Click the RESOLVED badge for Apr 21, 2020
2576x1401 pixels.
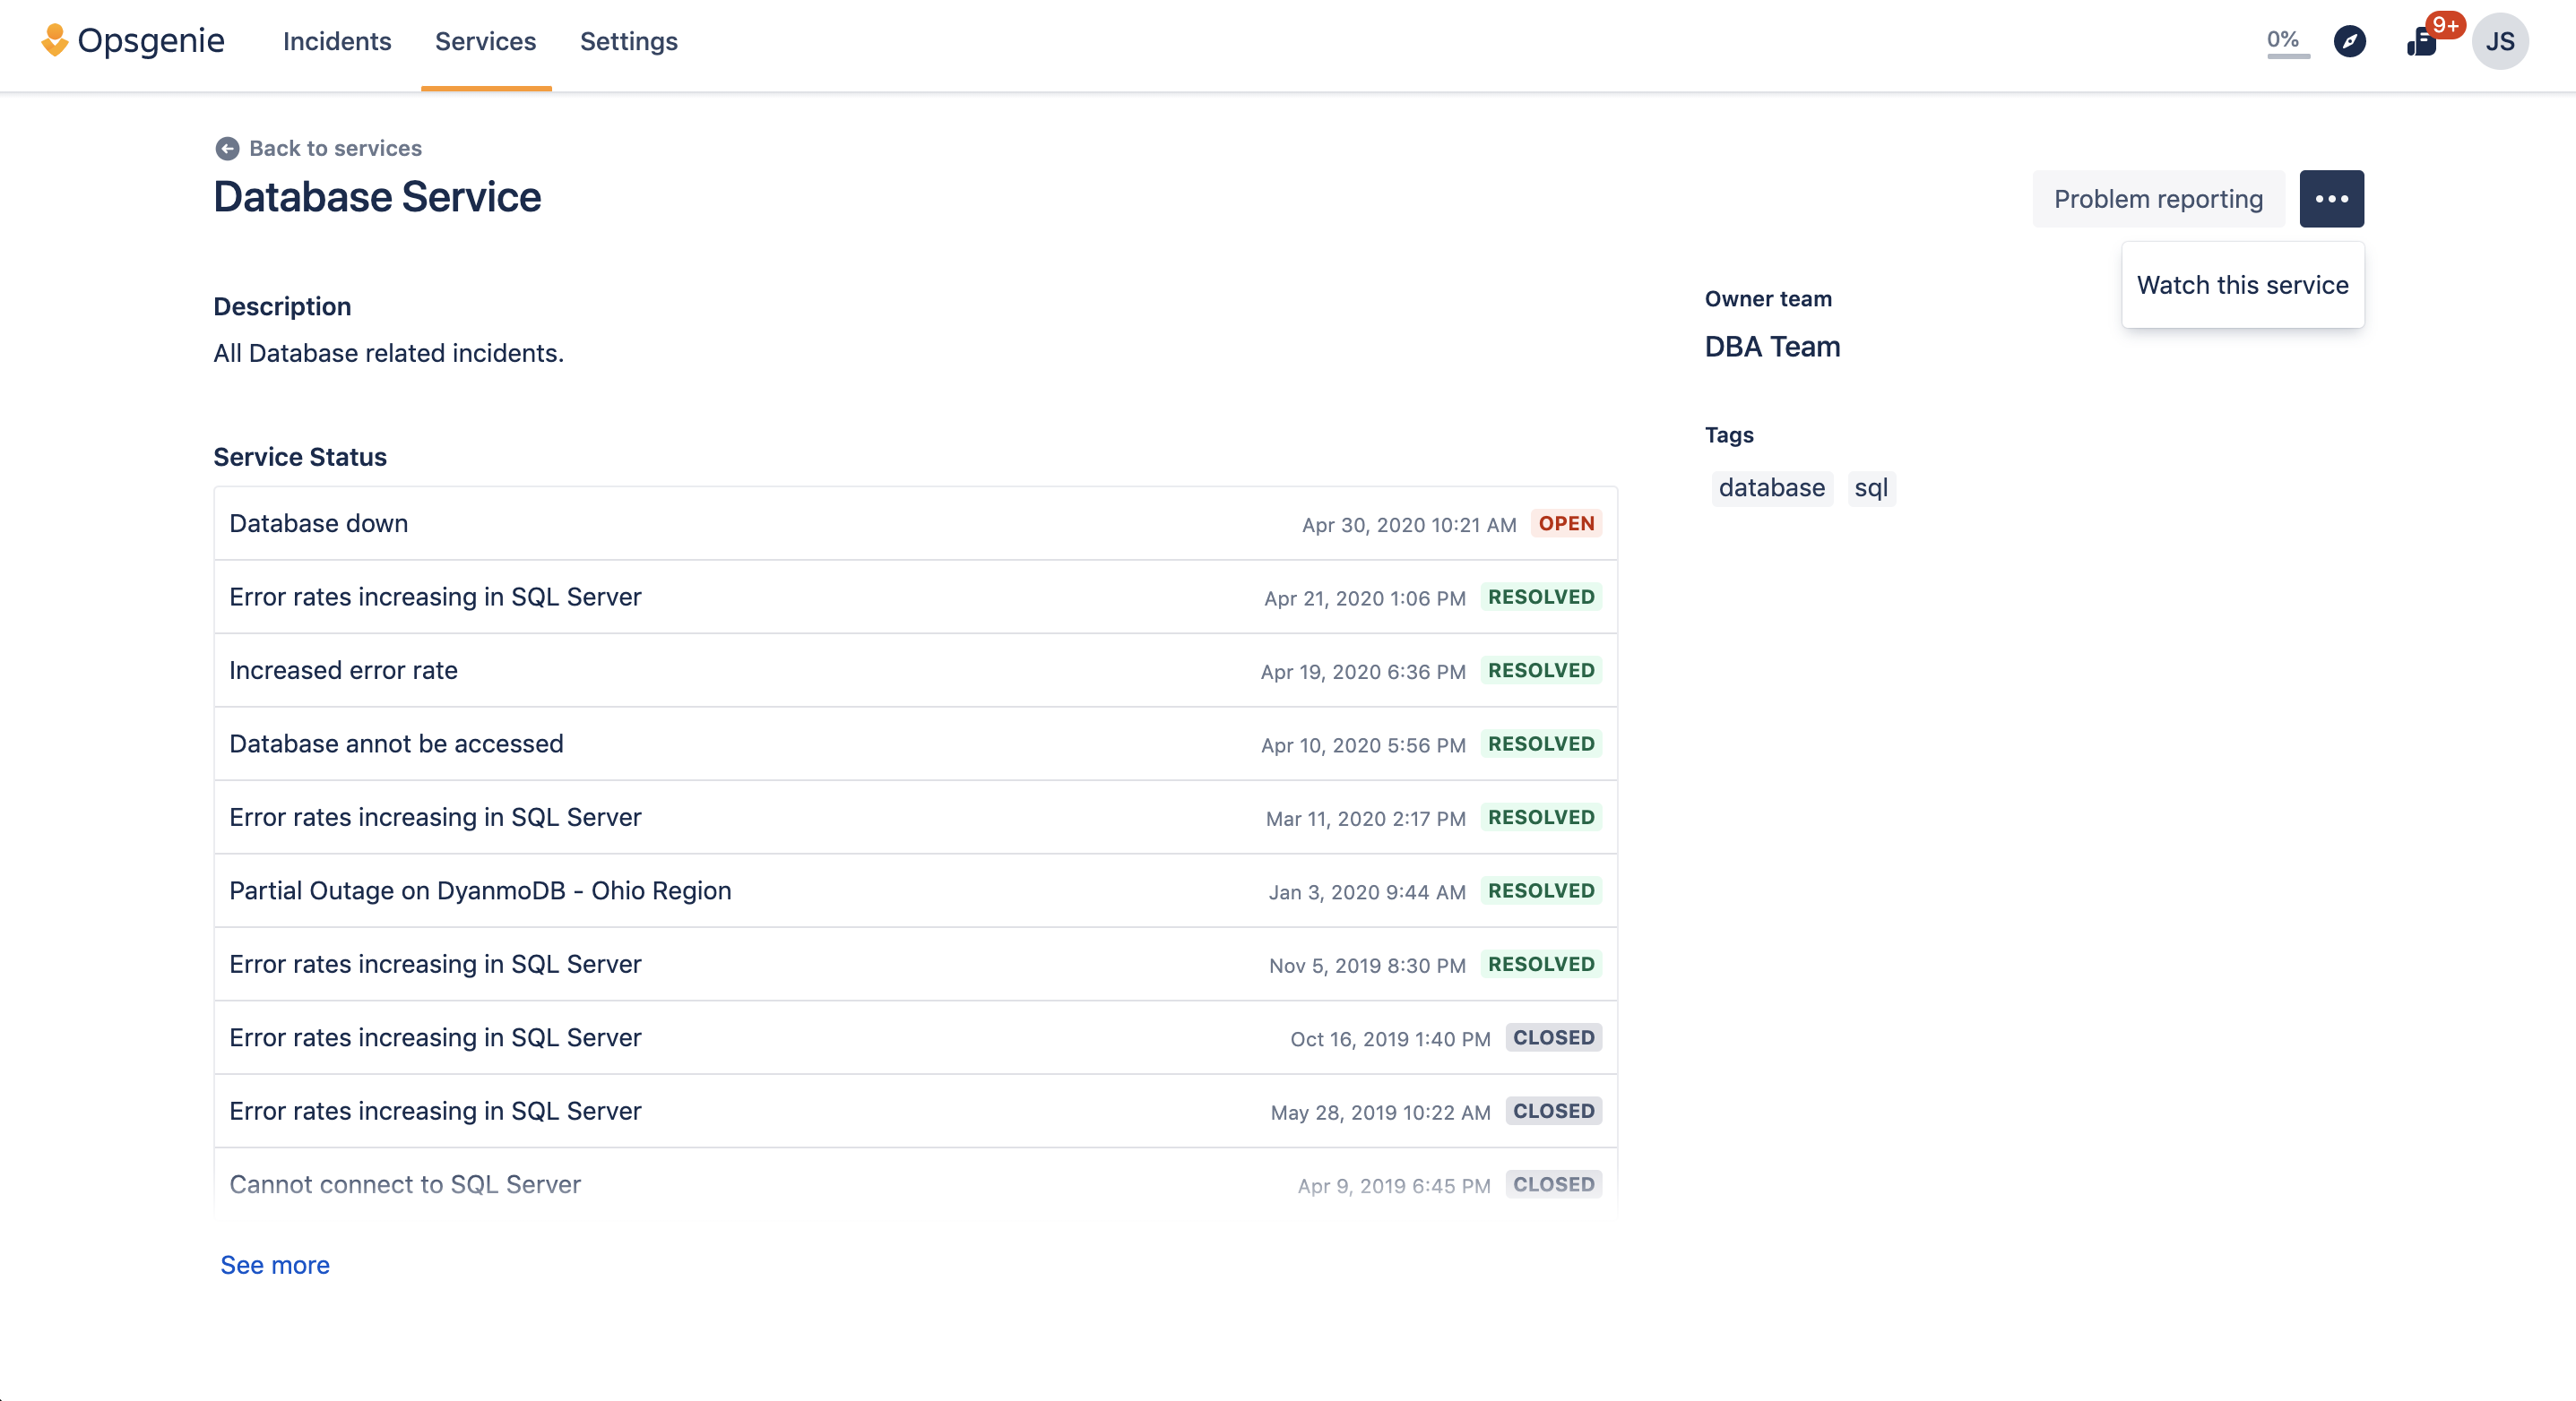point(1541,597)
